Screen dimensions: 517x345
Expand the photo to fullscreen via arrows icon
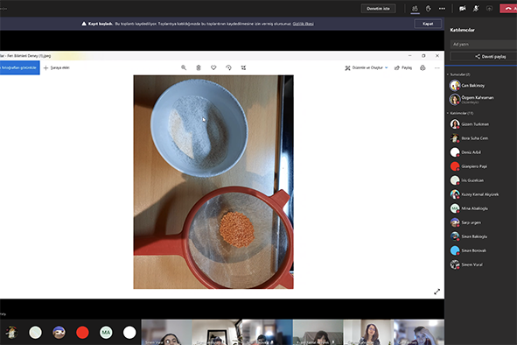point(437,292)
